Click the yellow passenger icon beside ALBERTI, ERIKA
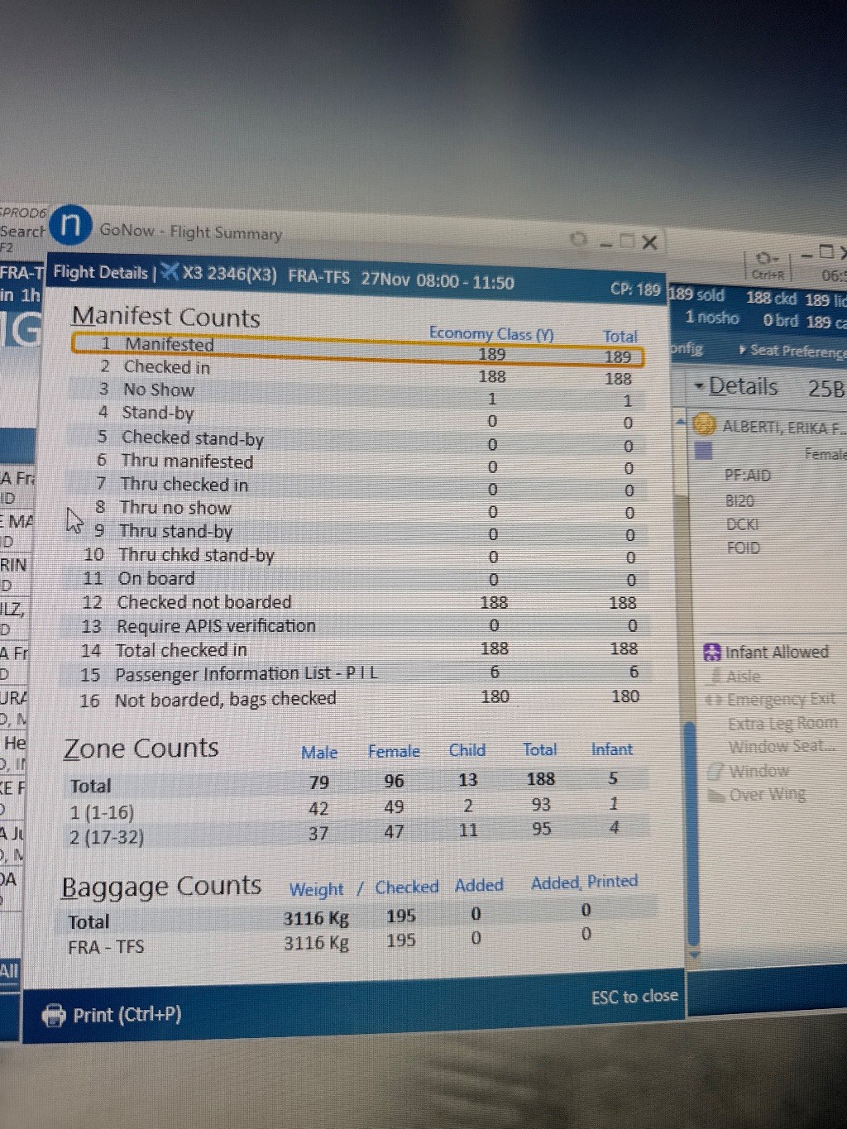This screenshot has width=847, height=1129. [704, 425]
